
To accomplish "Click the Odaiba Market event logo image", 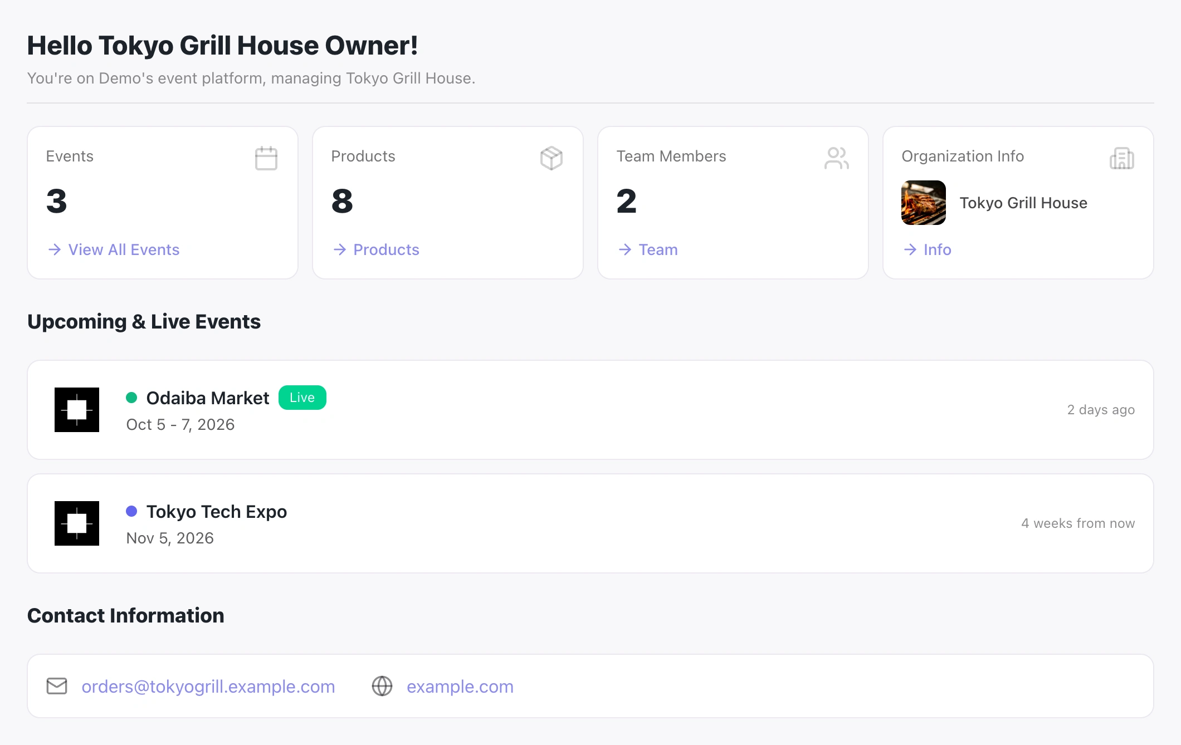I will tap(77, 410).
